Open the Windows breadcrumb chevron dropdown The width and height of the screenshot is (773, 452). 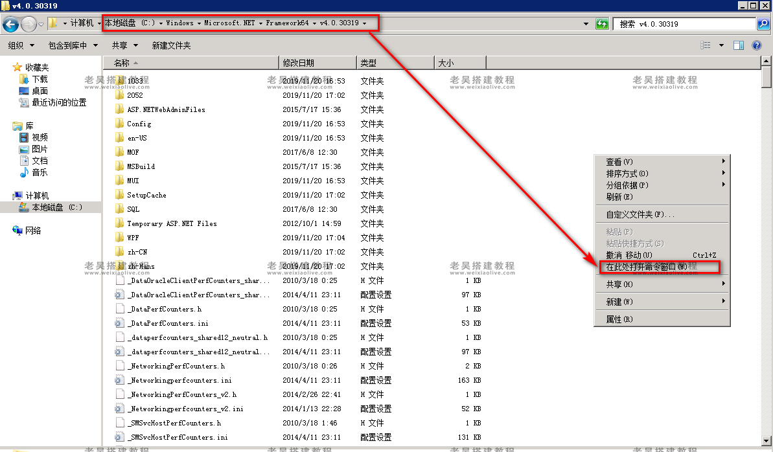(198, 23)
